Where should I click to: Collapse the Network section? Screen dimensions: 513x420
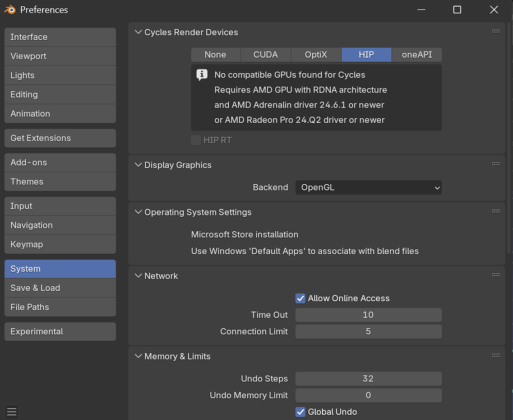point(138,276)
